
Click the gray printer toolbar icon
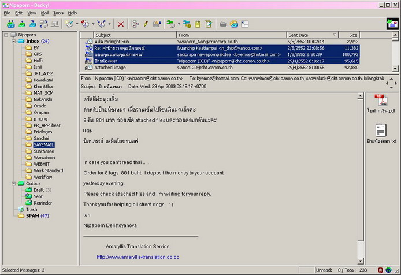pos(223,24)
